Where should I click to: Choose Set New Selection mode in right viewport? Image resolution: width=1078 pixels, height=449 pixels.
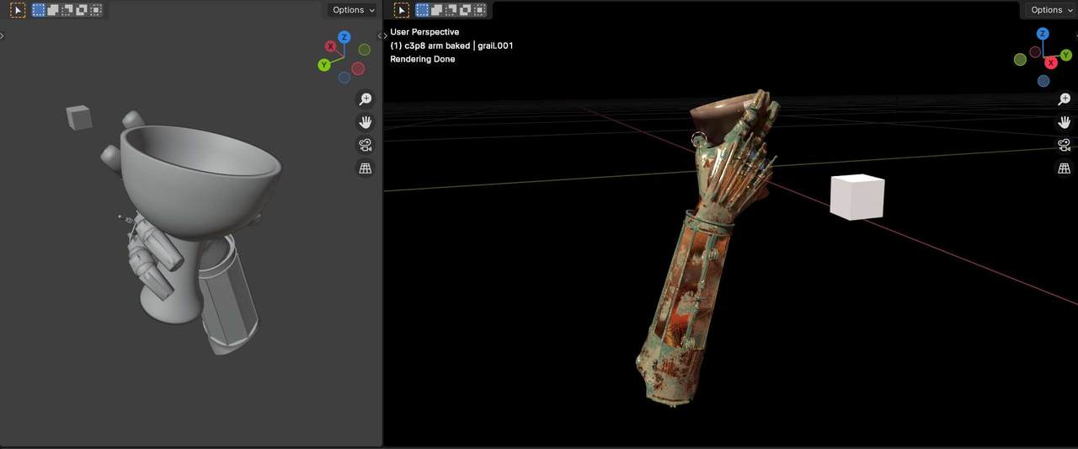point(422,10)
